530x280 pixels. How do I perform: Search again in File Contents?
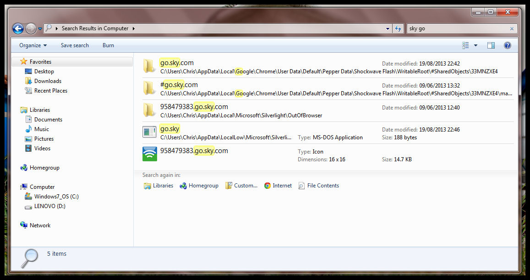click(319, 186)
